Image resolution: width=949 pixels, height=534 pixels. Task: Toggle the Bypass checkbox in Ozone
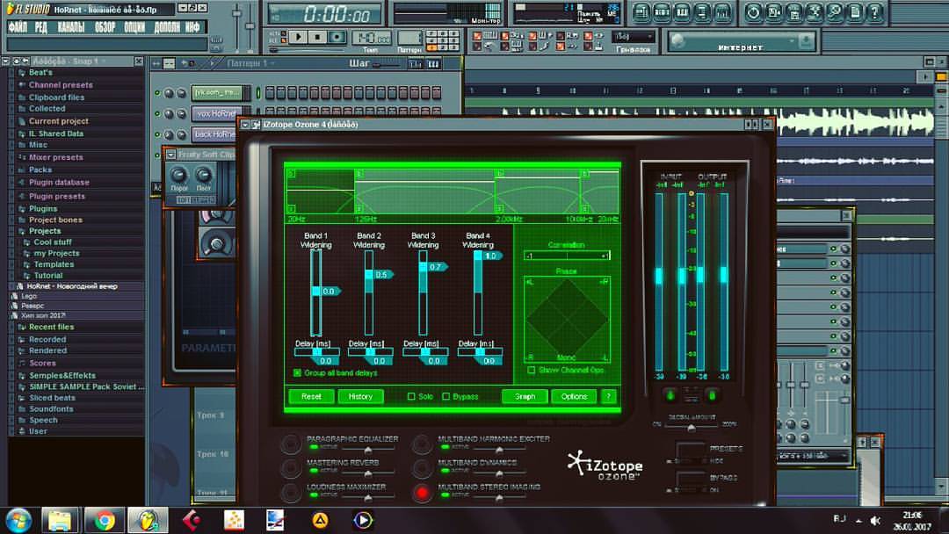point(446,396)
